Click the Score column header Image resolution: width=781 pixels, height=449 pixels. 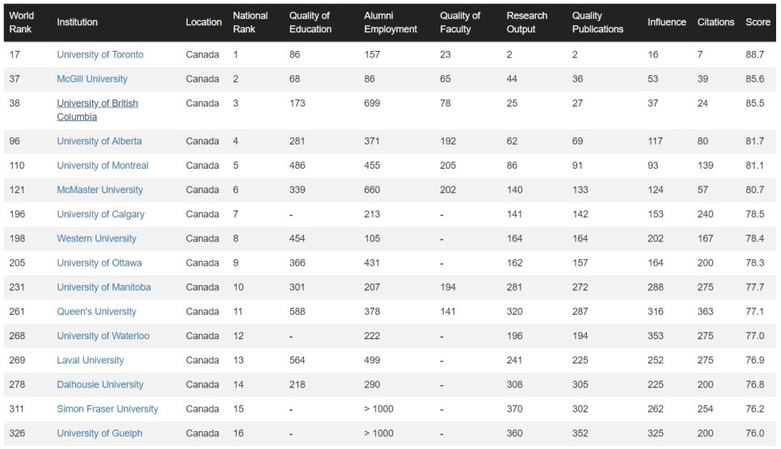758,23
